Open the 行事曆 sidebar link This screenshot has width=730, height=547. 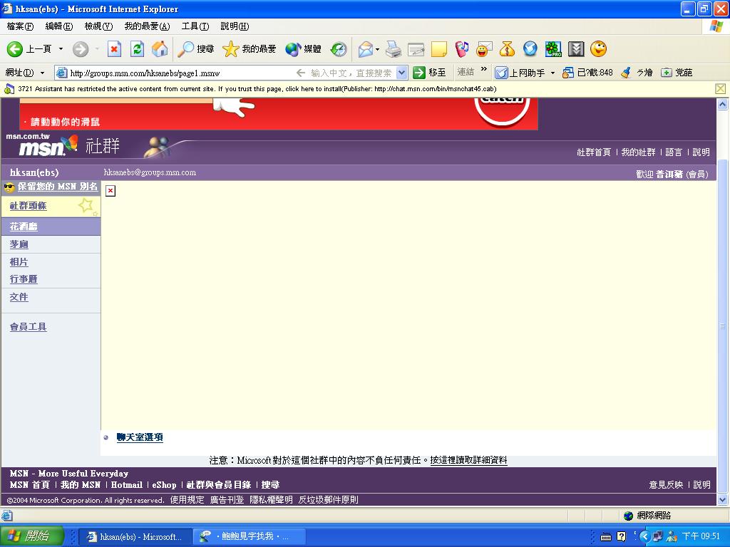point(24,279)
